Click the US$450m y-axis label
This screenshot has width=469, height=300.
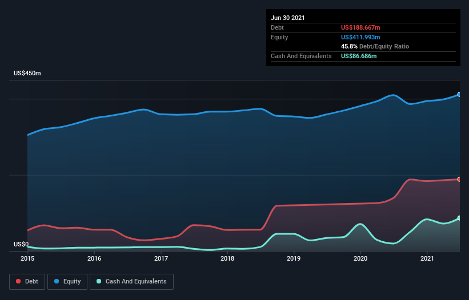tap(27, 73)
